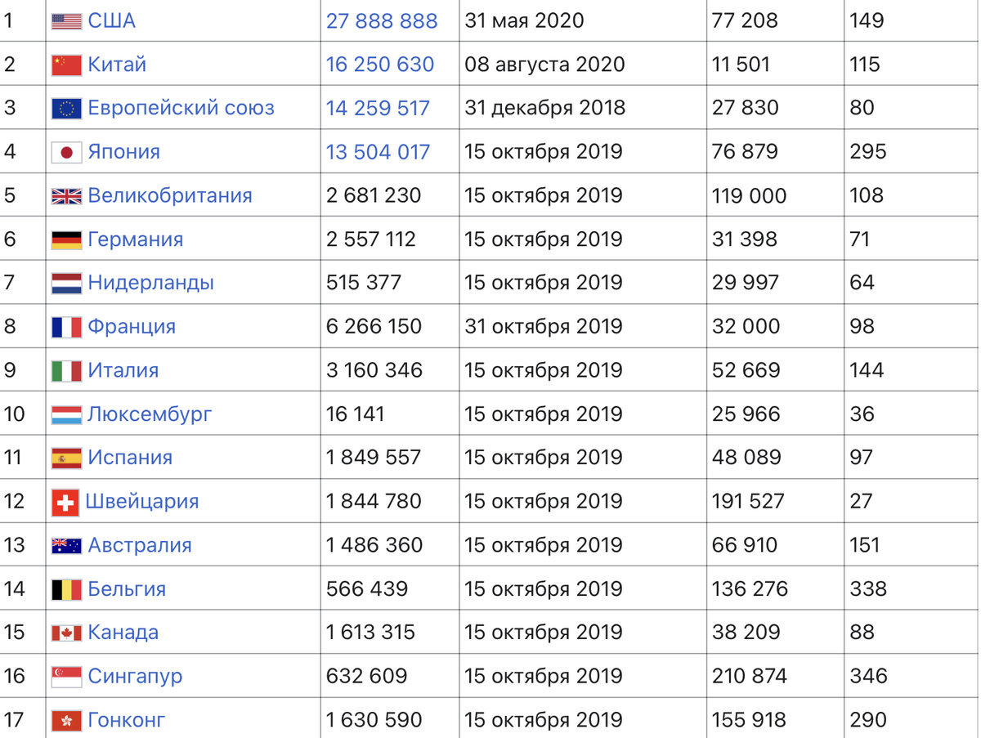Open the Европейский союз link

tap(181, 108)
